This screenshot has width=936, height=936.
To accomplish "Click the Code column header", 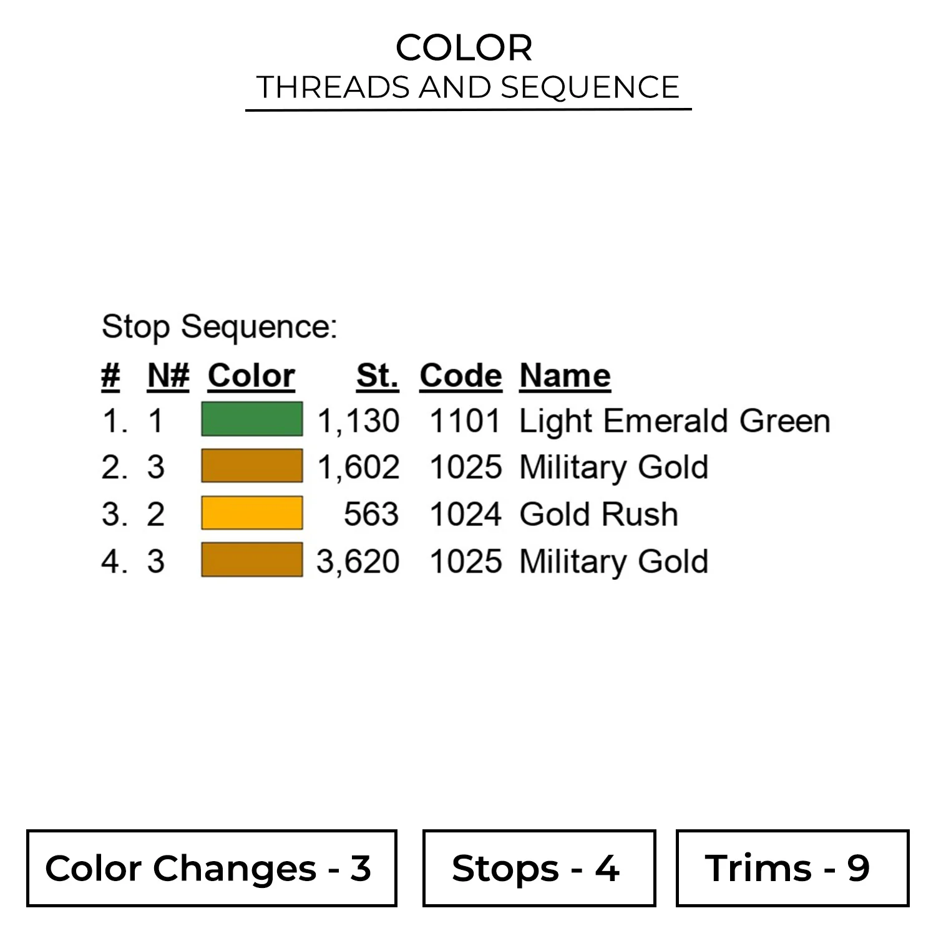I will click(x=461, y=376).
